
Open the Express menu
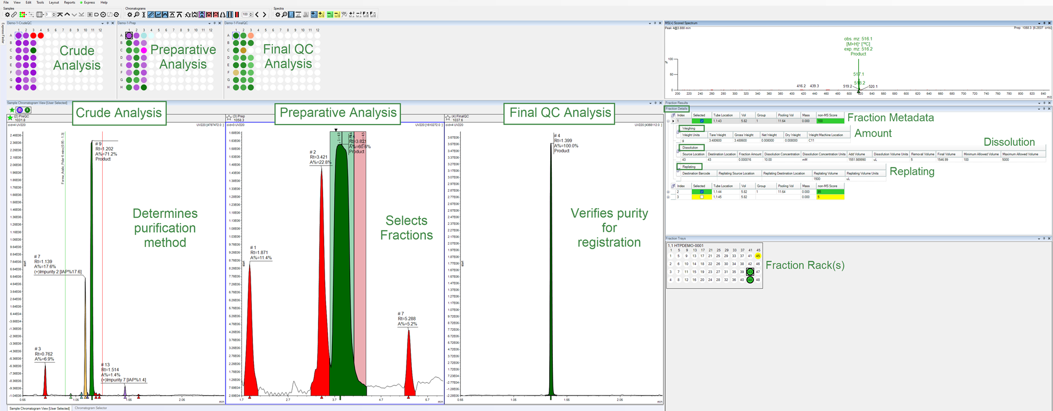point(89,3)
